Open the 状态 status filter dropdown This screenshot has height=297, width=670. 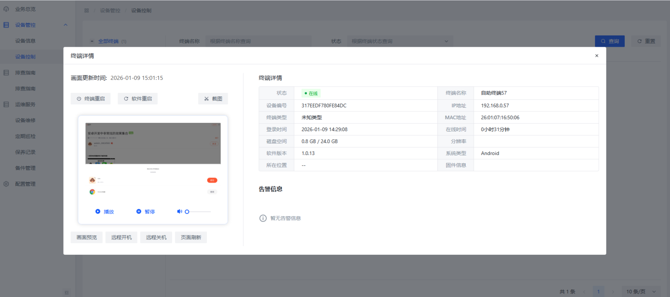400,41
